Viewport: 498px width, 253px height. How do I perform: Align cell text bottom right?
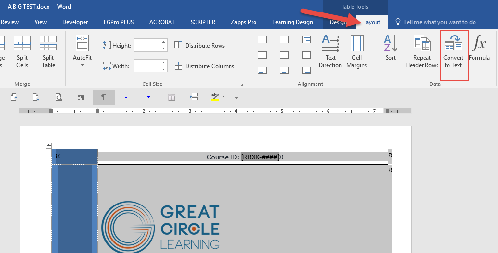tap(306, 70)
